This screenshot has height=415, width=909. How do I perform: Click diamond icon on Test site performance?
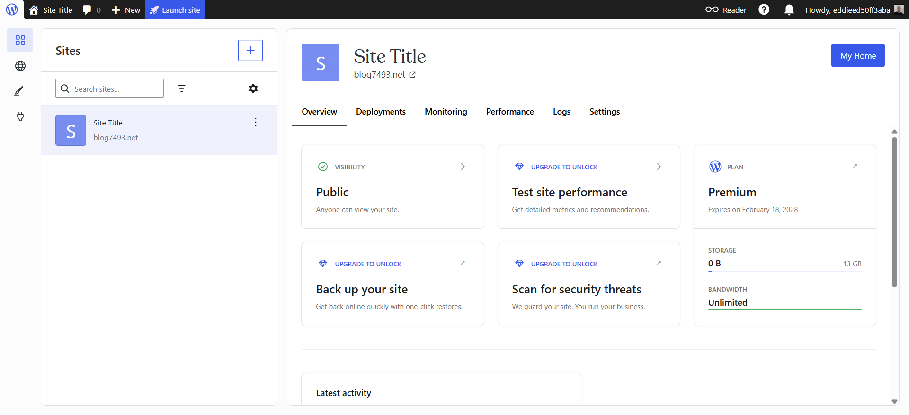tap(519, 167)
